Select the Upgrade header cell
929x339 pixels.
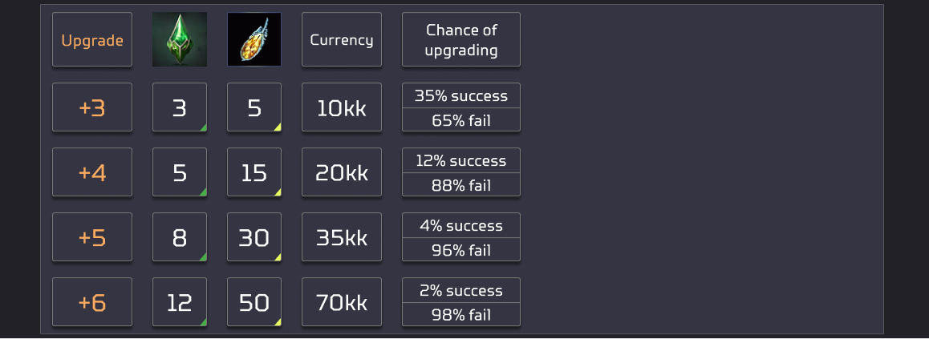[92, 39]
